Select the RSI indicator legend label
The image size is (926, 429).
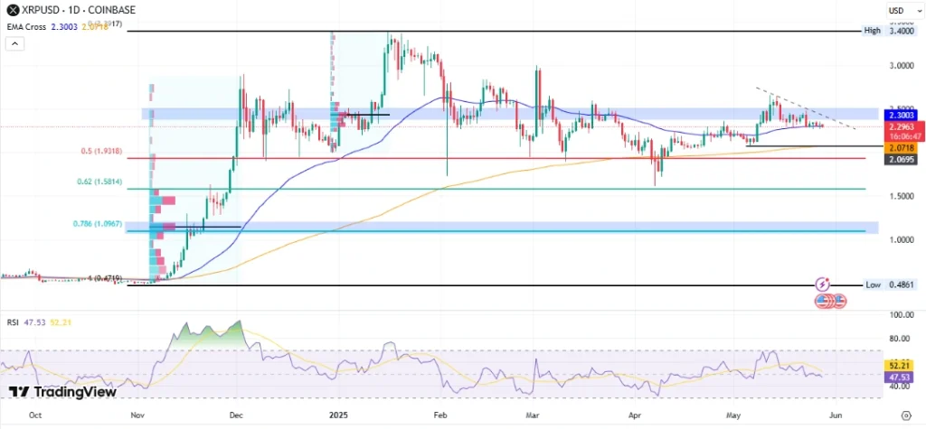pos(12,322)
